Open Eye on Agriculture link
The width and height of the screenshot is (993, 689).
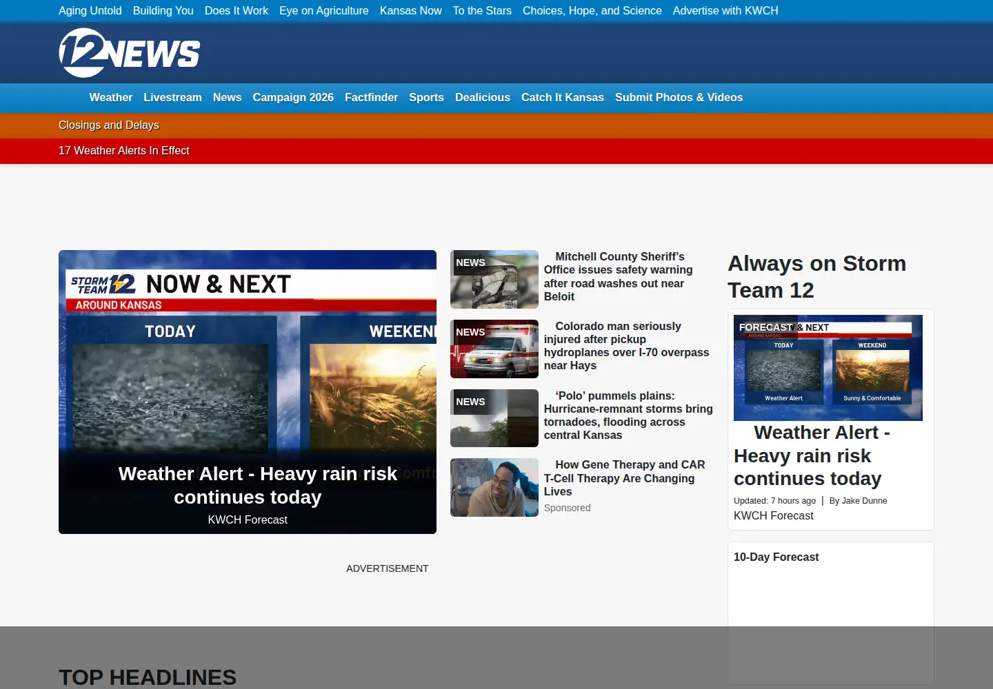click(x=324, y=11)
